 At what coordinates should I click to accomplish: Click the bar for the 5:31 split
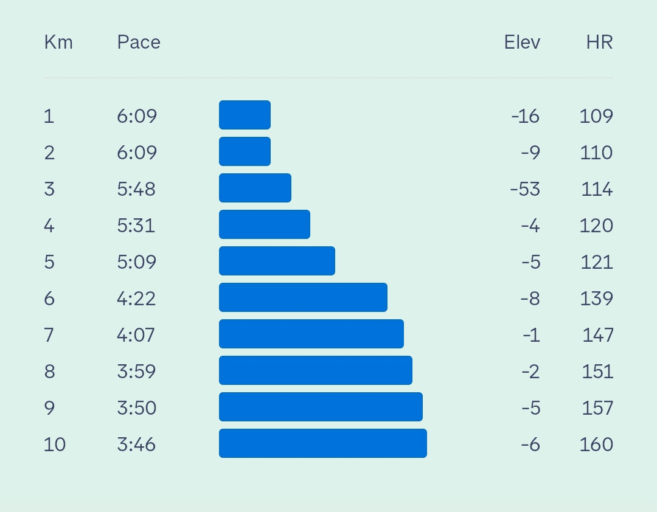[x=265, y=224]
